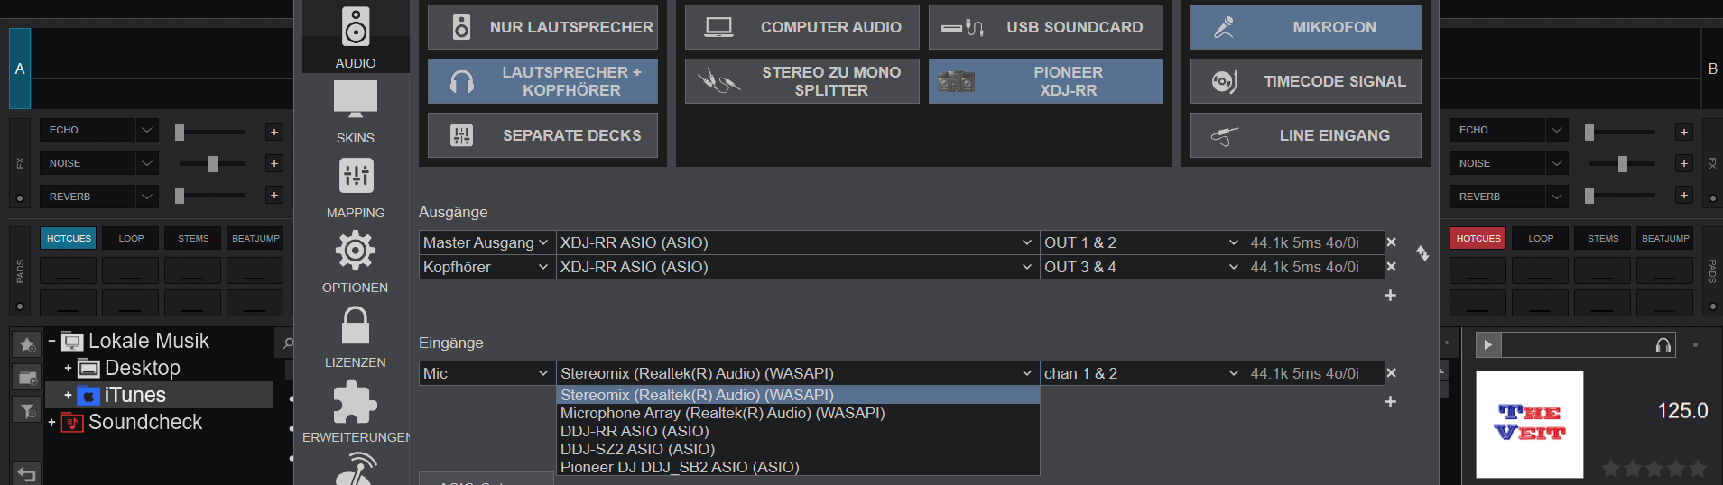Remove the Master Ausgang output row
1723x485 pixels.
1391,242
